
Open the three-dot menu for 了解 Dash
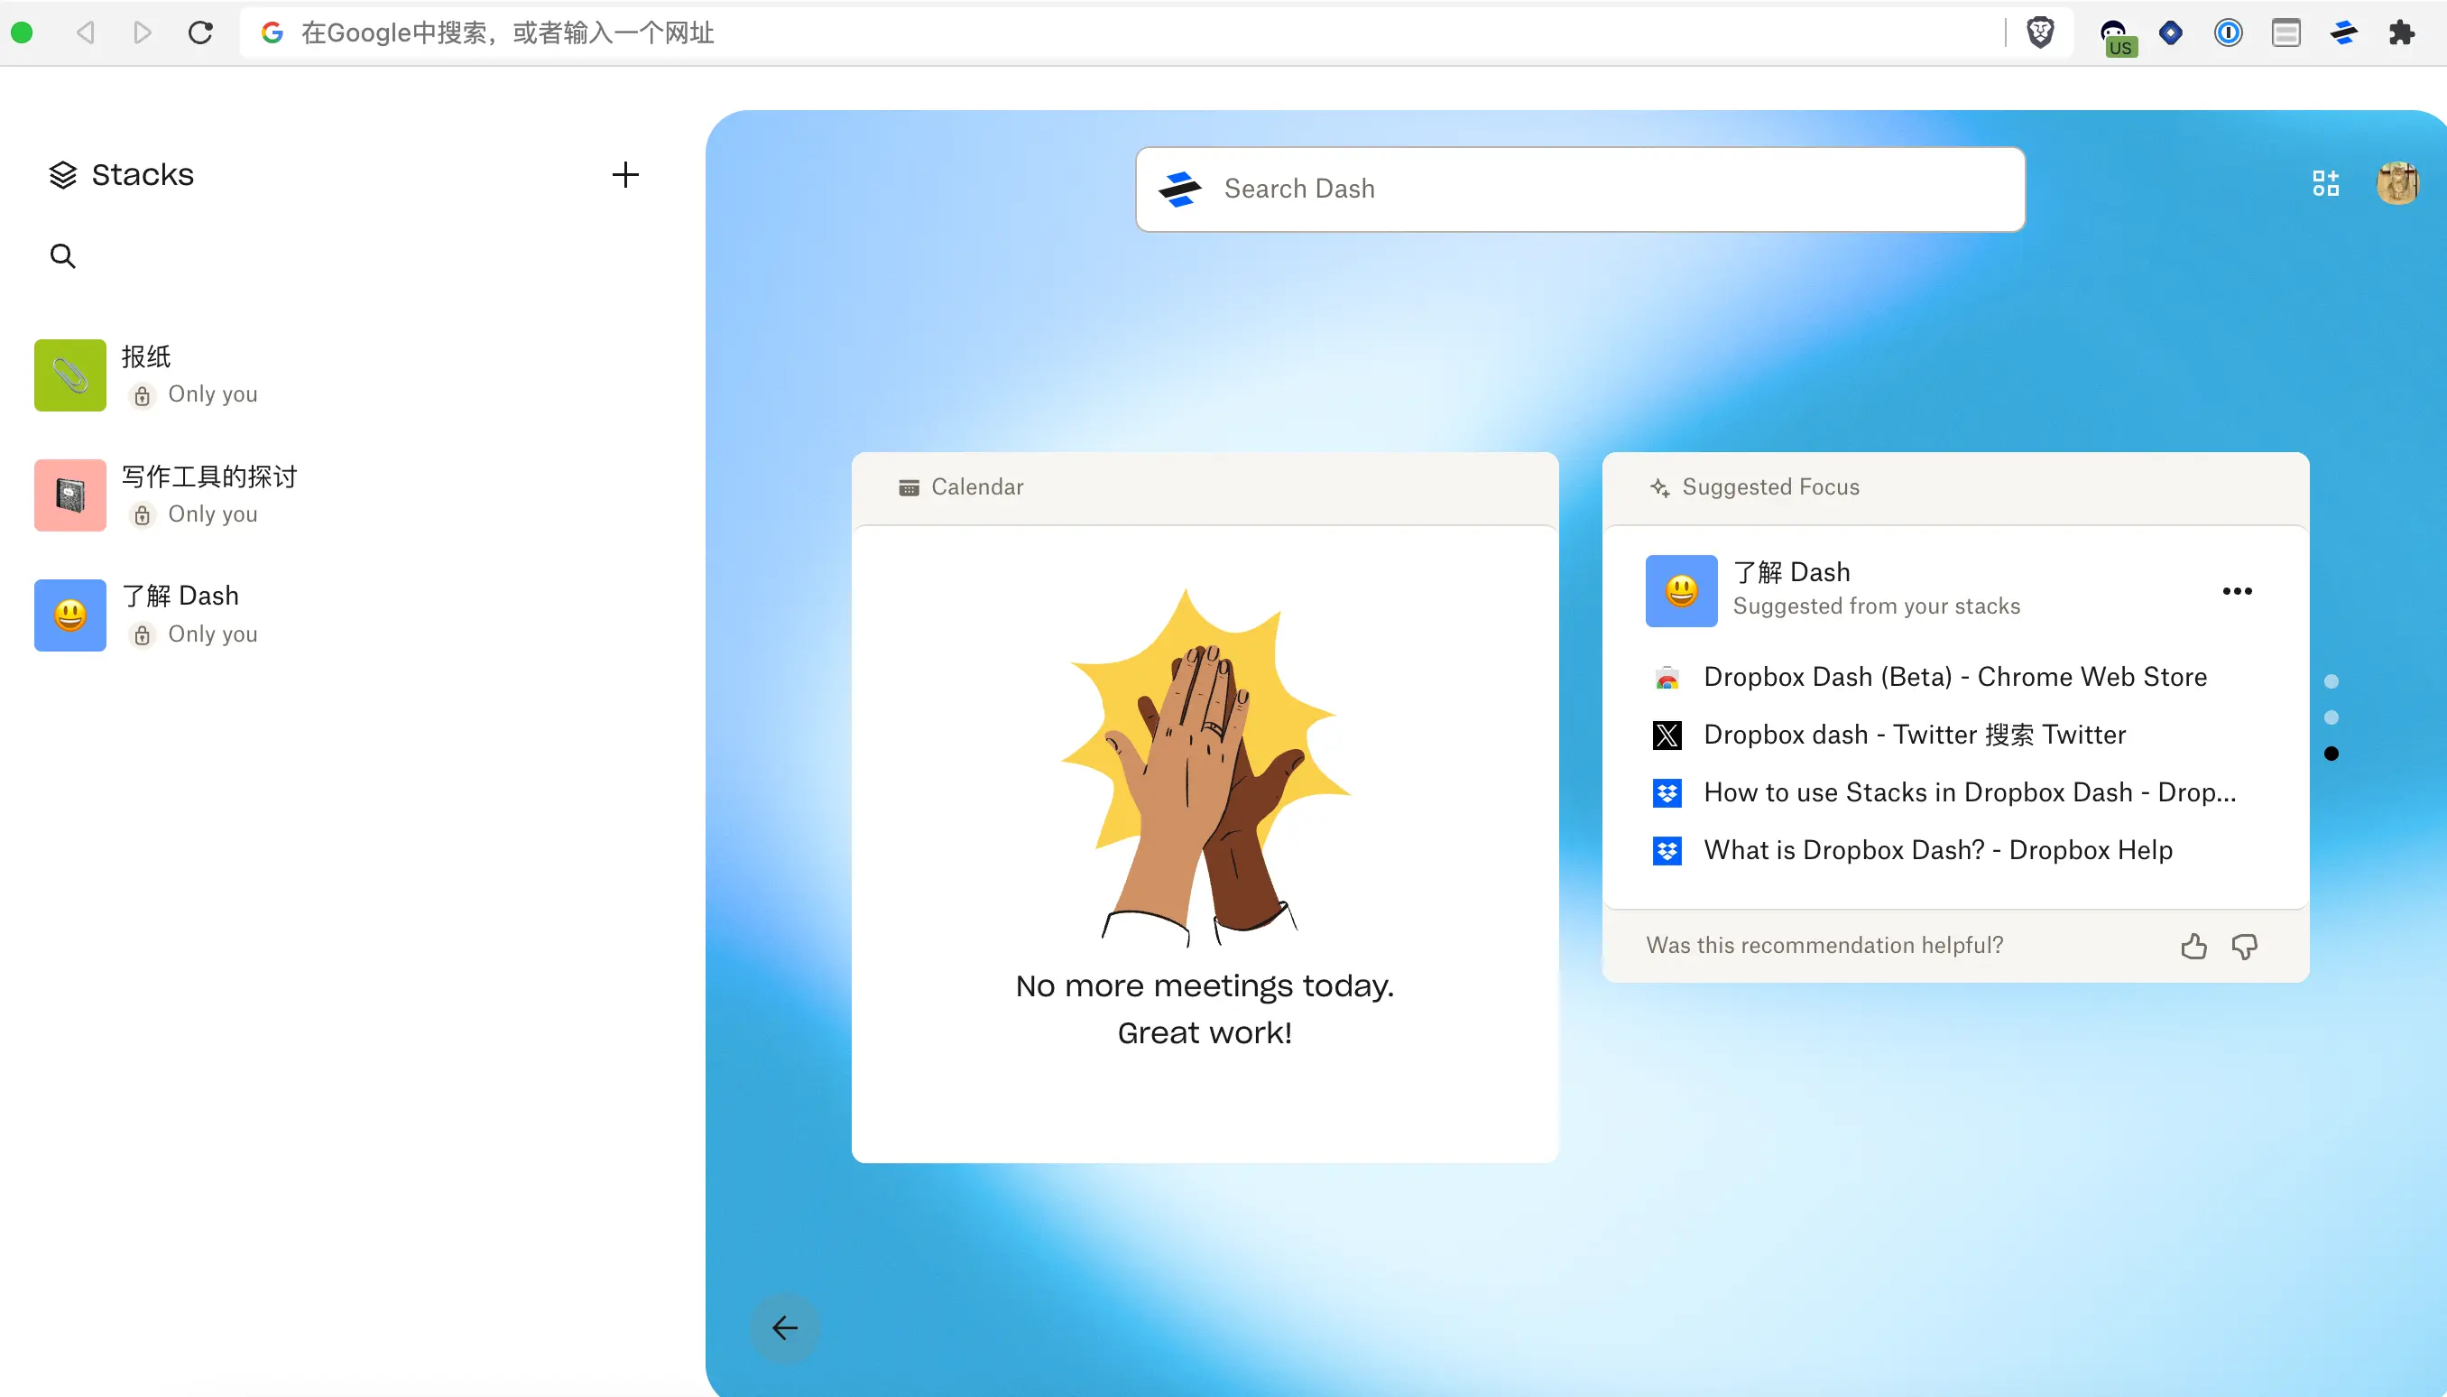(x=2237, y=591)
